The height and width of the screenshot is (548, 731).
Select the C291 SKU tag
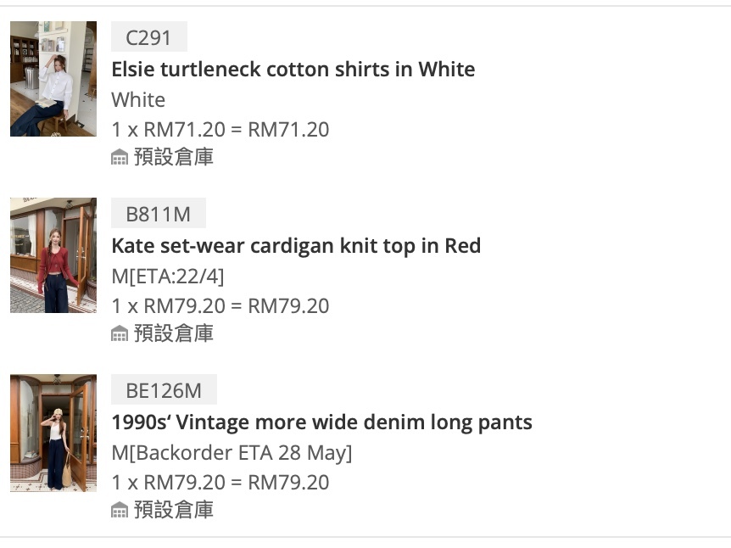(x=149, y=36)
